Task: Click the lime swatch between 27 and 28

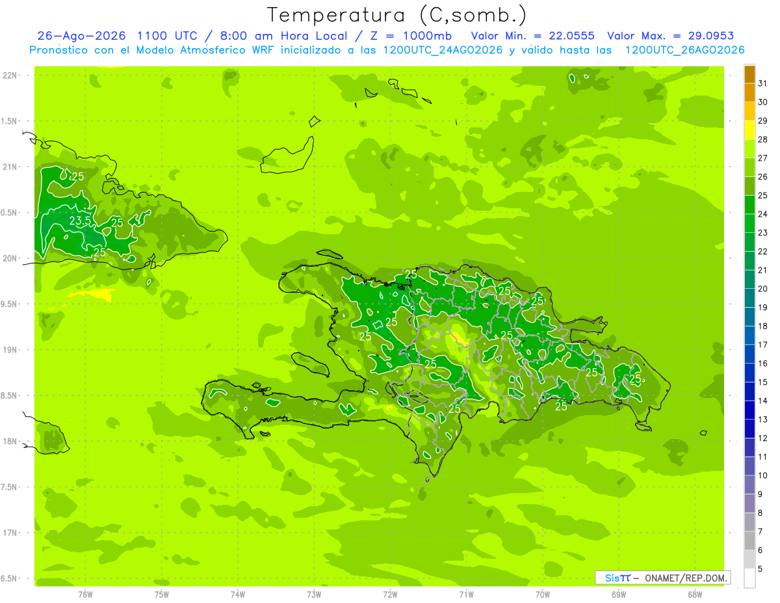Action: (x=749, y=148)
